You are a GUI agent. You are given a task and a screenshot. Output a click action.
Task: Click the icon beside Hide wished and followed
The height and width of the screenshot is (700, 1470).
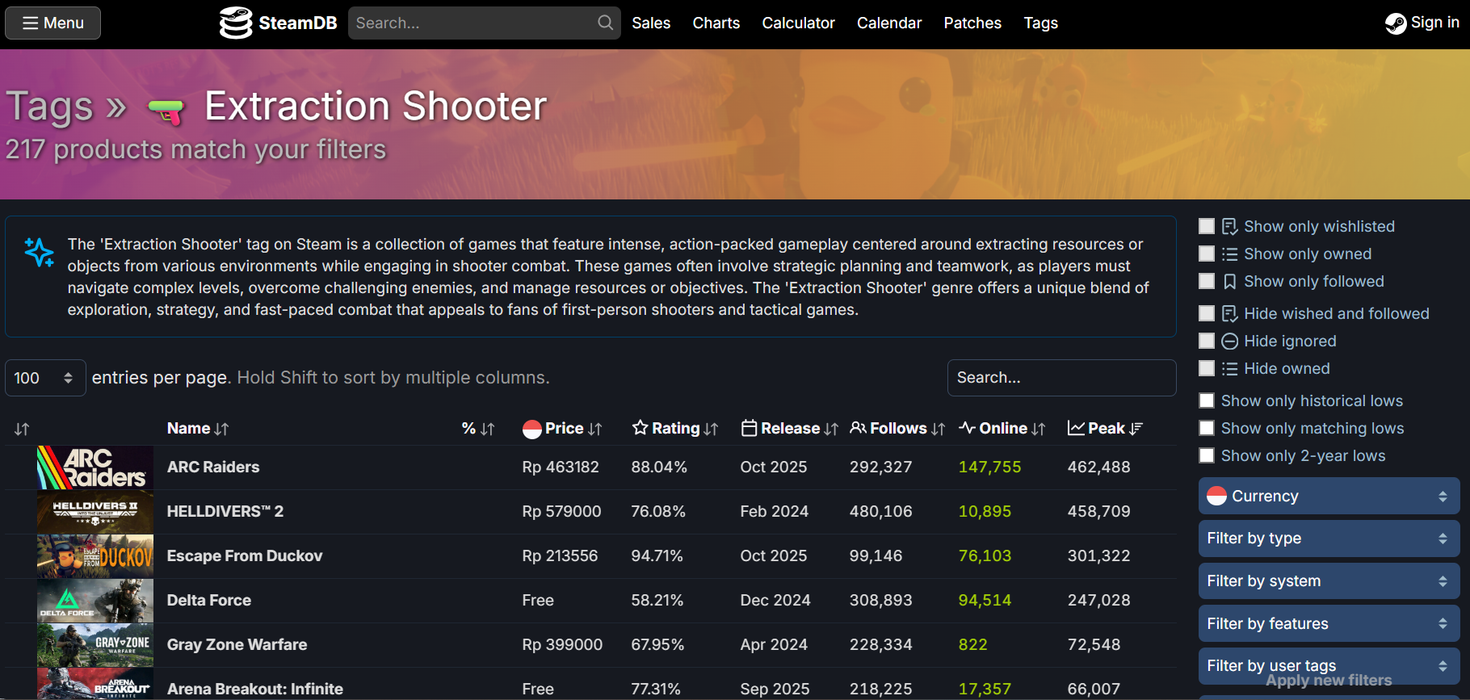(1229, 314)
